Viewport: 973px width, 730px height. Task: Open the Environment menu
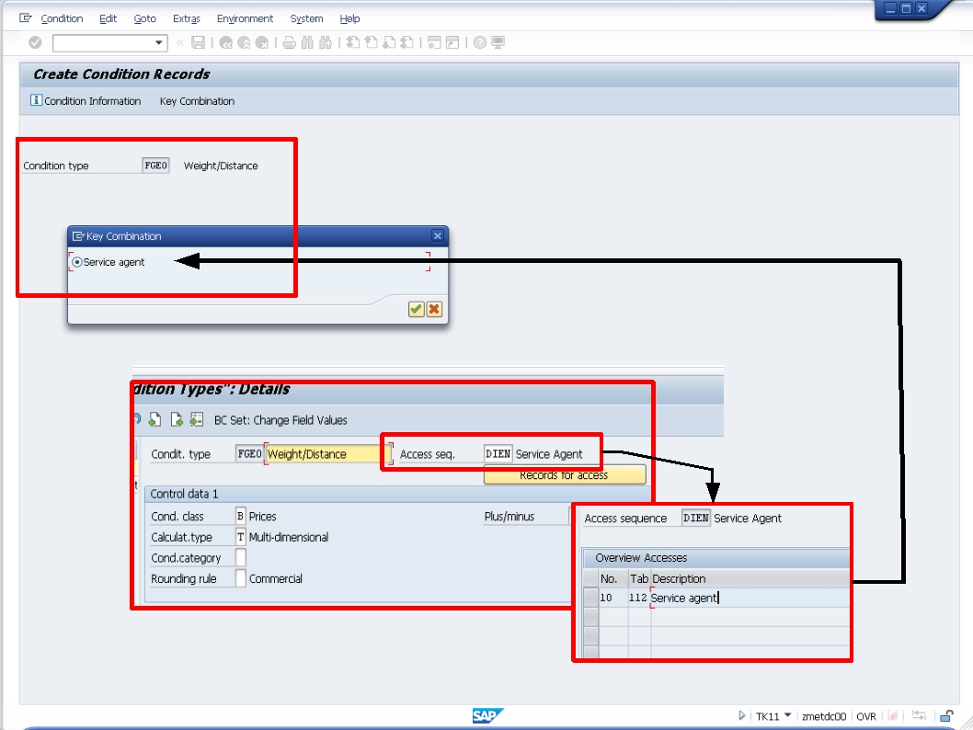[x=245, y=18]
